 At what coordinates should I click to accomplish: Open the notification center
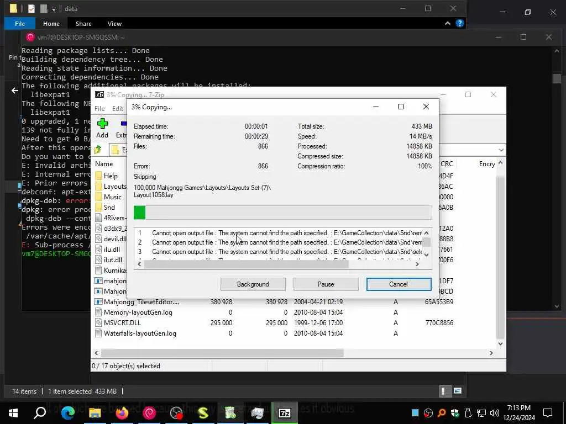click(x=548, y=413)
